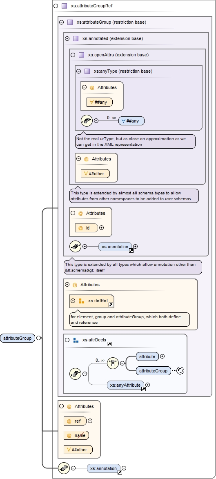The height and width of the screenshot is (479, 216).
Task: Click the xs:anyAttribute reference arrow icon
Action: 143,389
